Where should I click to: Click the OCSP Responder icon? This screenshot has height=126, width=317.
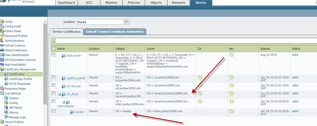tap(6, 84)
